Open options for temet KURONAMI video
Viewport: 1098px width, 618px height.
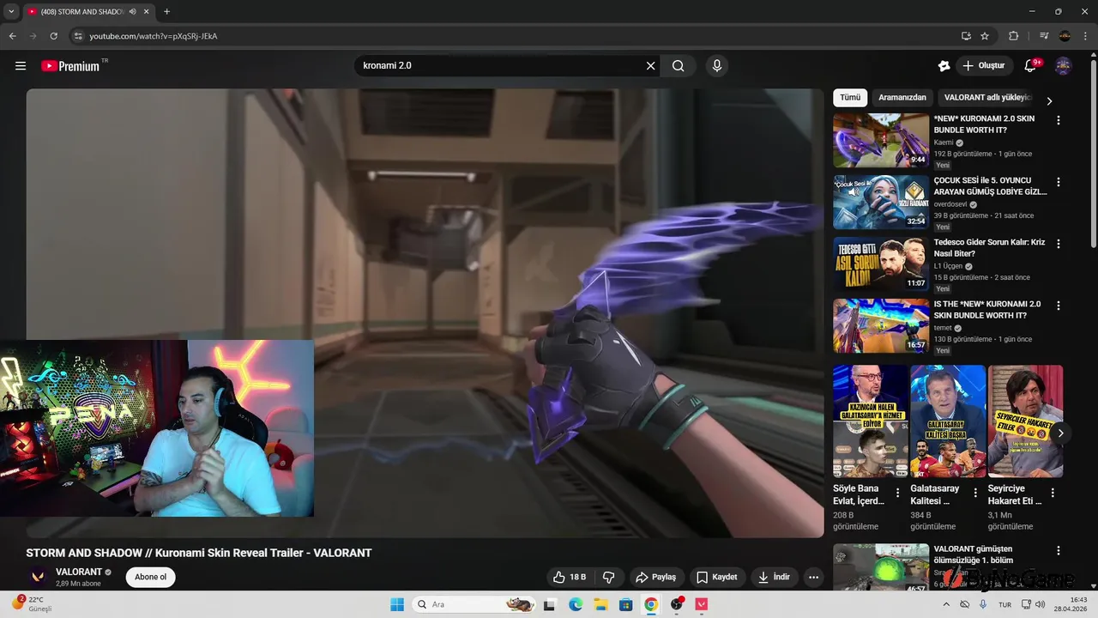coord(1058,306)
